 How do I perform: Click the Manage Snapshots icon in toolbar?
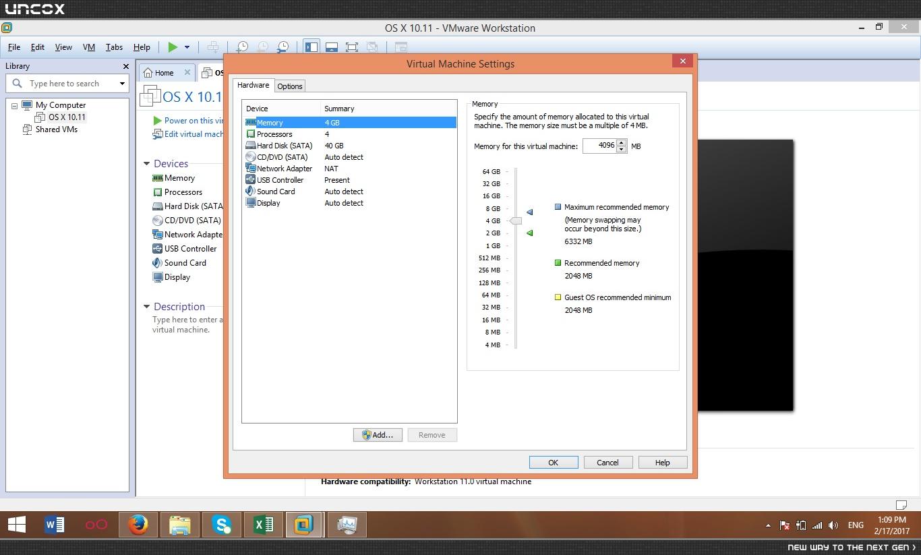click(283, 47)
